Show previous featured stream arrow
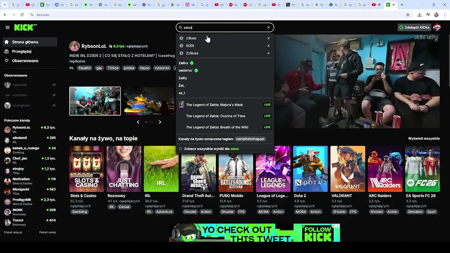The image size is (450, 253). point(138,122)
